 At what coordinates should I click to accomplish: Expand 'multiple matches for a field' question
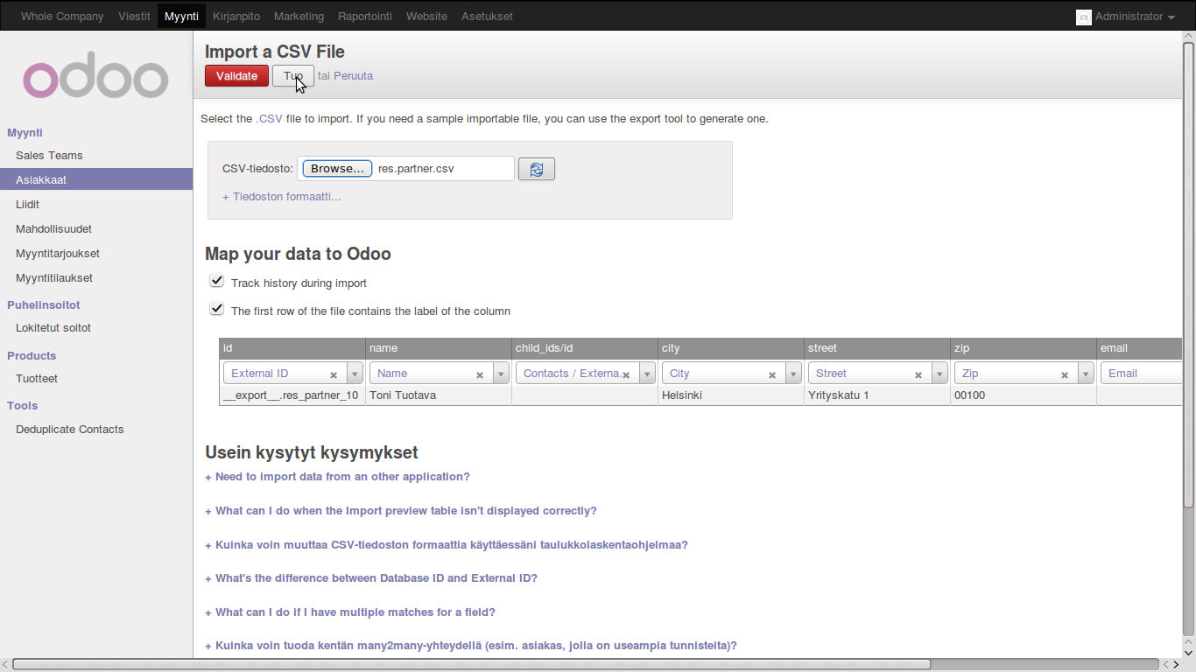pyautogui.click(x=350, y=612)
